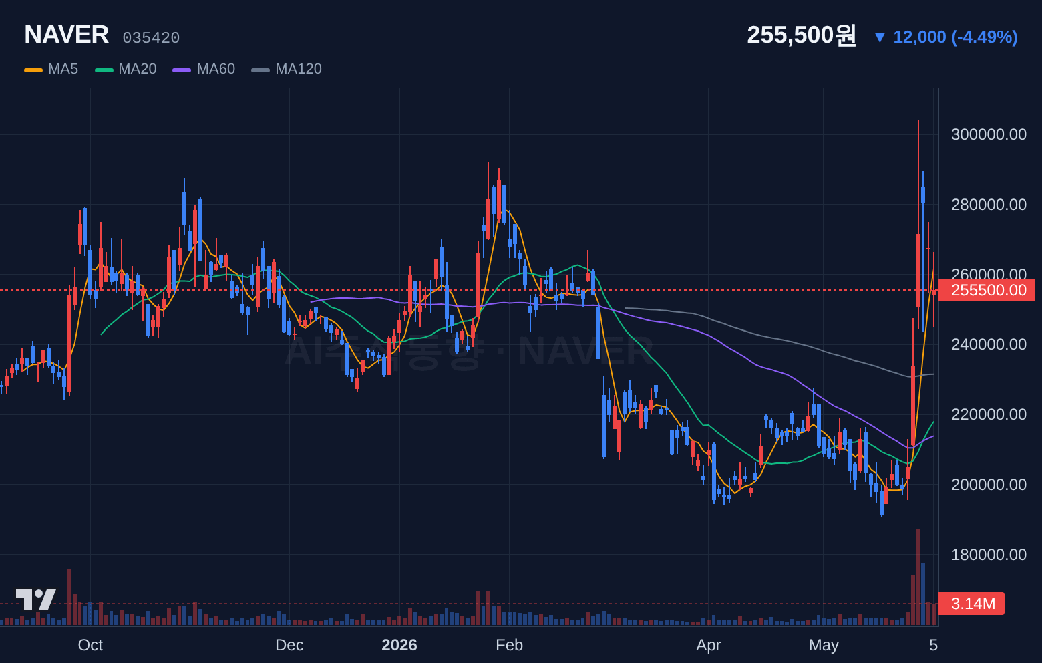The width and height of the screenshot is (1042, 663).
Task: Click the Dec time axis label
Action: pyautogui.click(x=289, y=645)
